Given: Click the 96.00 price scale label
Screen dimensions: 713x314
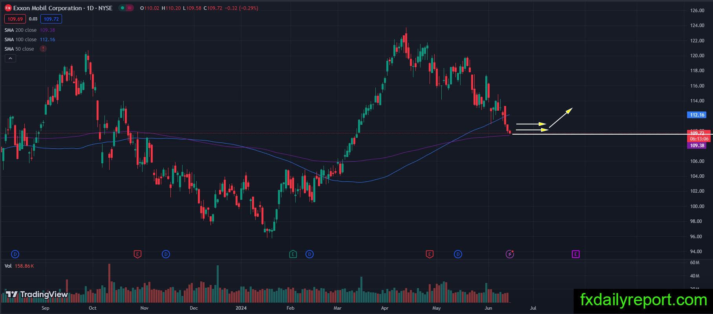Looking at the screenshot, I should point(697,237).
